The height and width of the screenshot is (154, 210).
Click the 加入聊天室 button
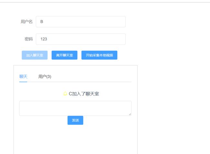coord(35,55)
